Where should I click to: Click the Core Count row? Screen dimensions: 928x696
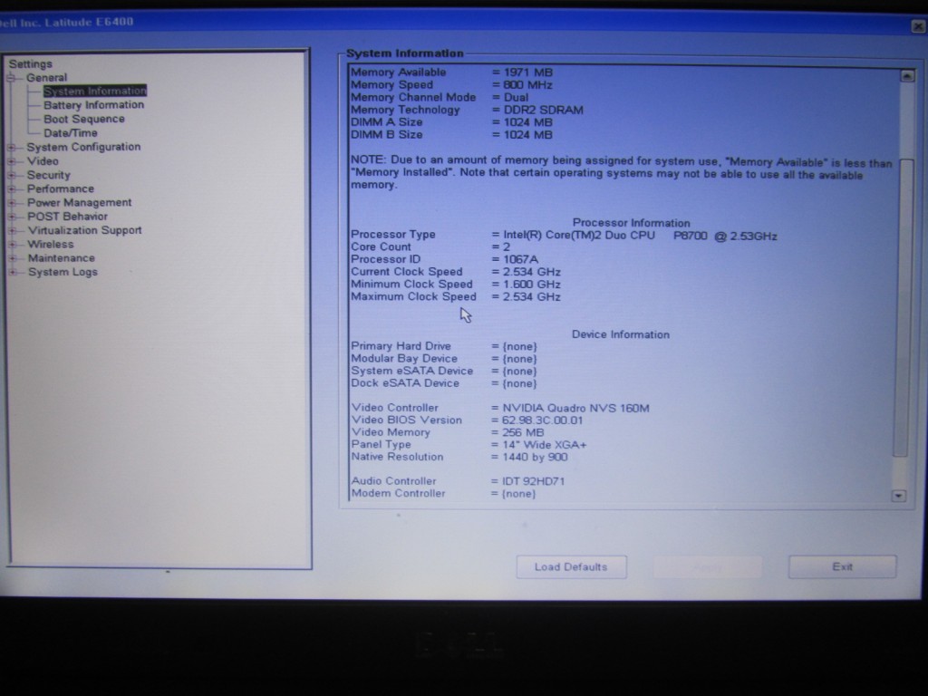[x=430, y=246]
